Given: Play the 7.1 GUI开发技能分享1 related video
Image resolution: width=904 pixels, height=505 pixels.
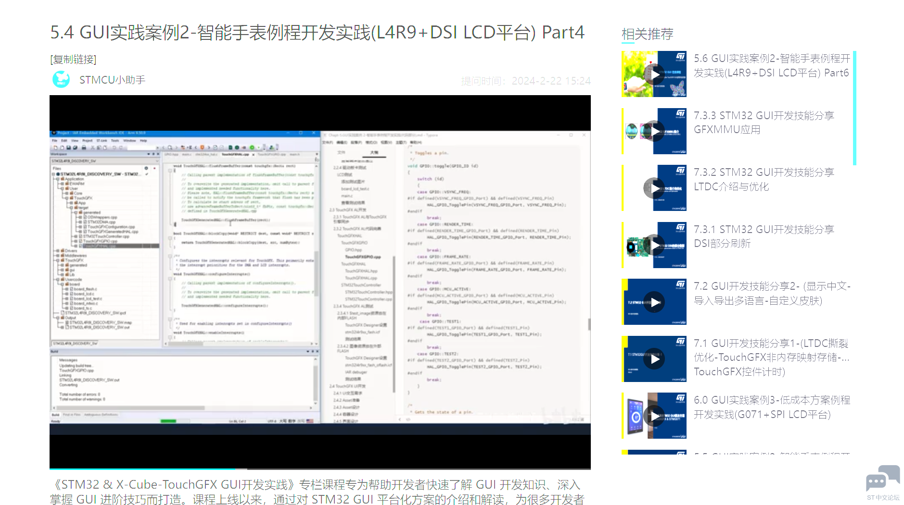Looking at the screenshot, I should point(654,359).
